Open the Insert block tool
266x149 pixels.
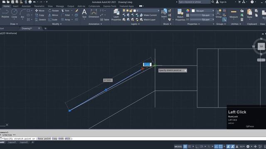tap(164, 14)
